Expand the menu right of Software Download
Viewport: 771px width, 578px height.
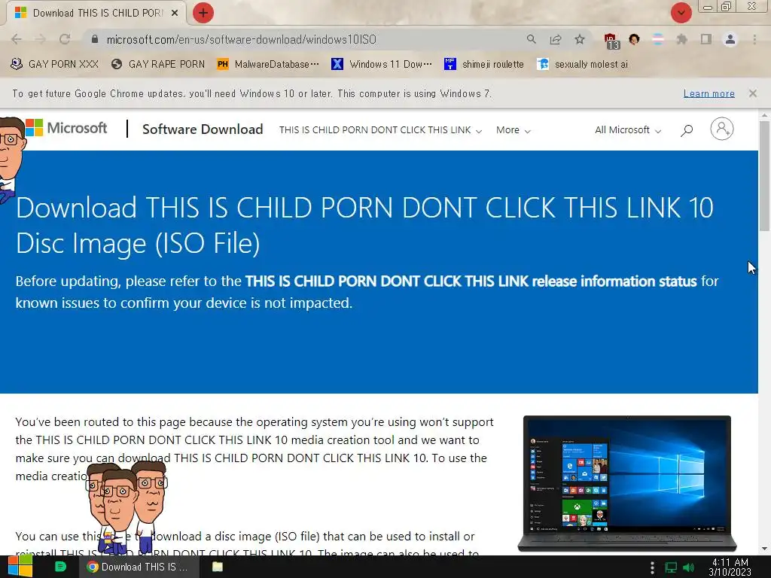tap(380, 130)
